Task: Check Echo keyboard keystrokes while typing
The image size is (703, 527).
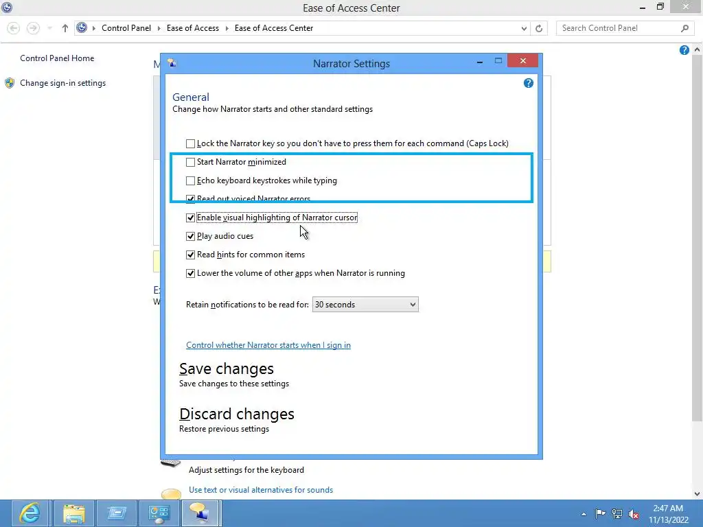Action: coord(191,180)
